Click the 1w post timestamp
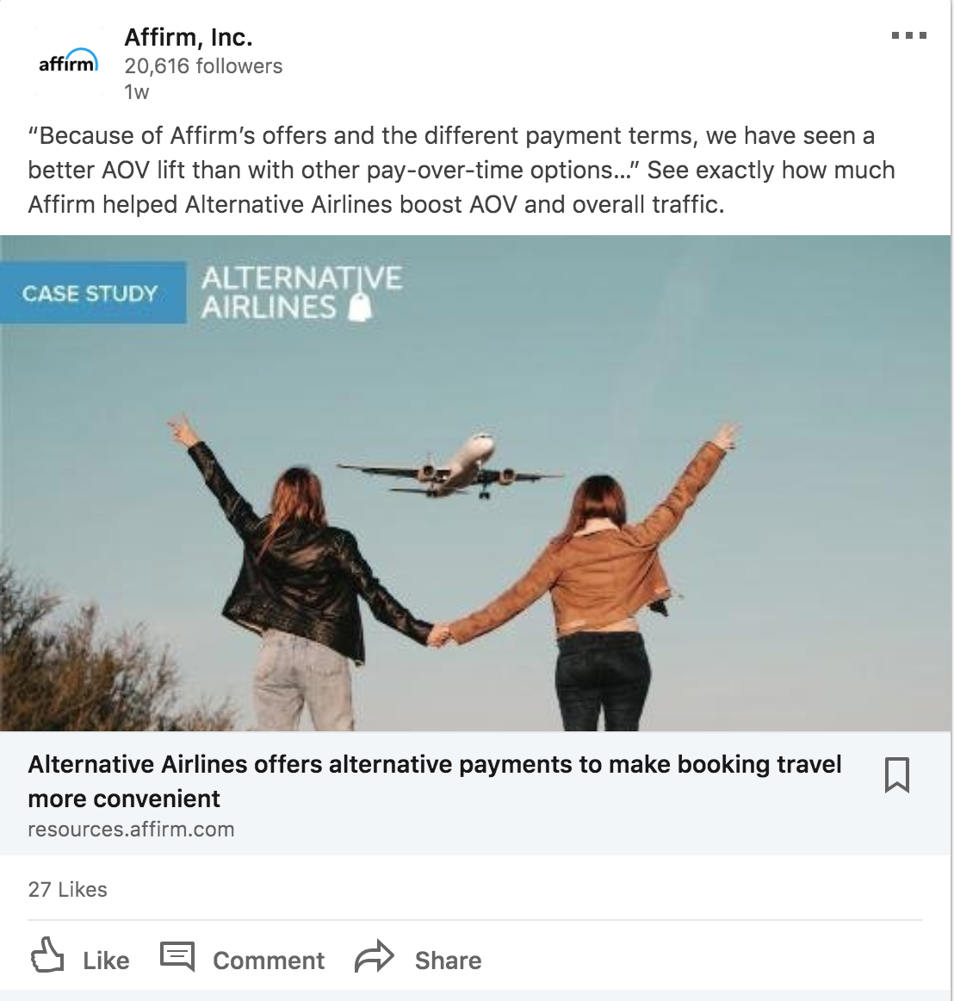Screen dimensions: 954x1001 click(x=137, y=92)
